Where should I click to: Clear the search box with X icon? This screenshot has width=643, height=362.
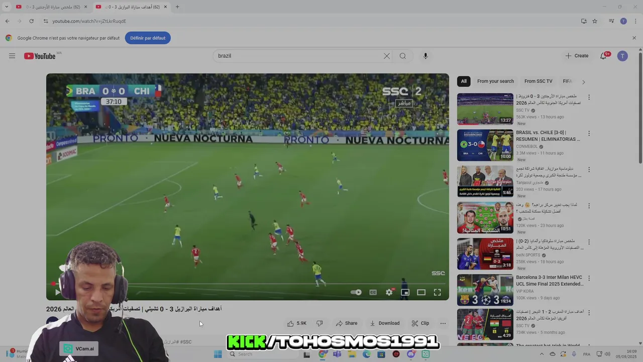pyautogui.click(x=387, y=56)
